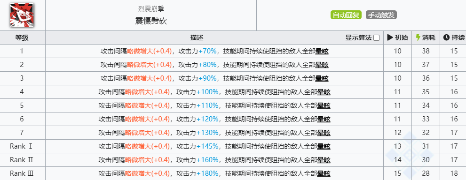This screenshot has width=466, height=180.
Task: Click the +130% attack value
Action: pos(207,133)
